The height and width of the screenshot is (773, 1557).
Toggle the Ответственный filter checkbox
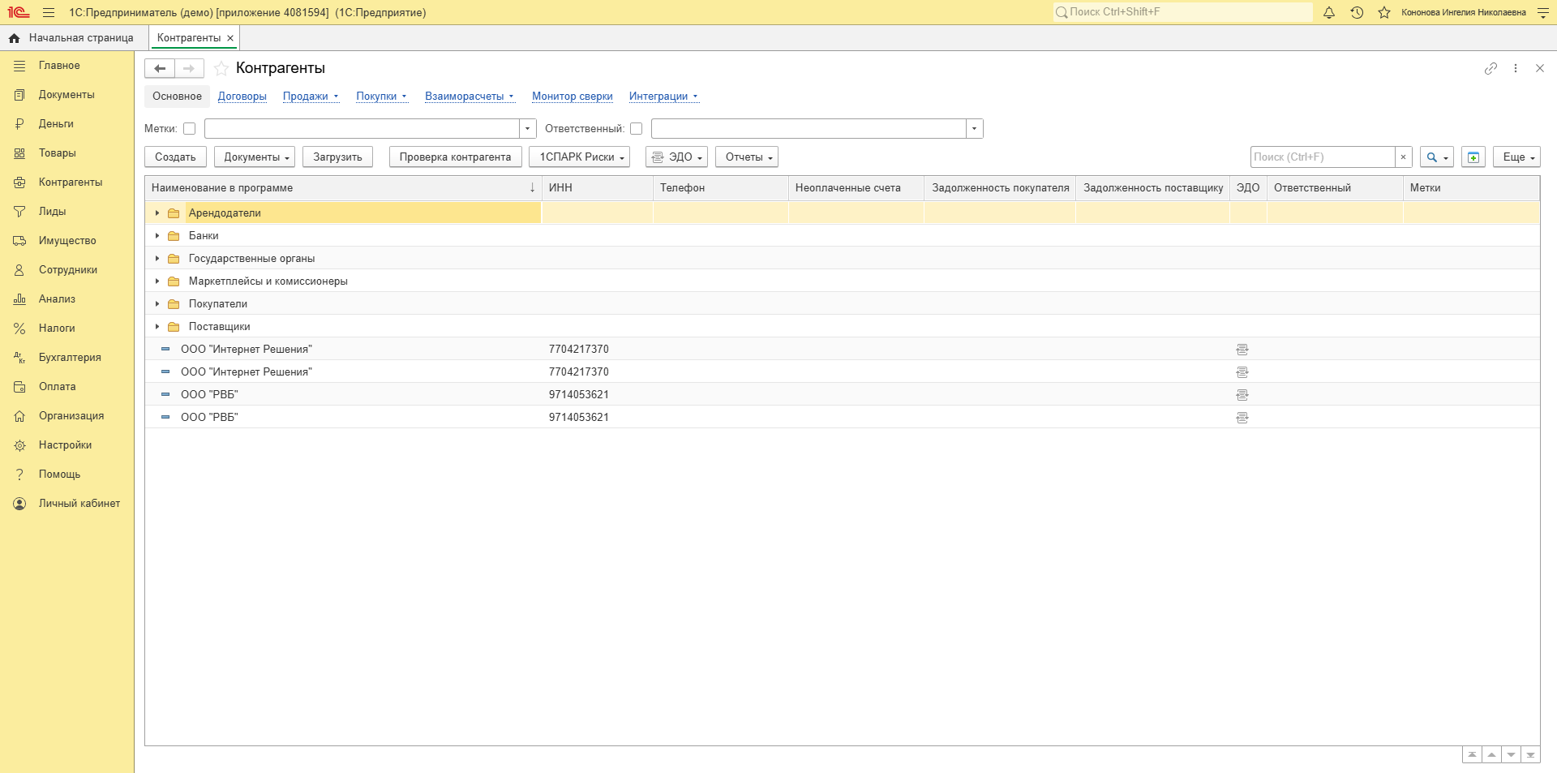pyautogui.click(x=637, y=129)
